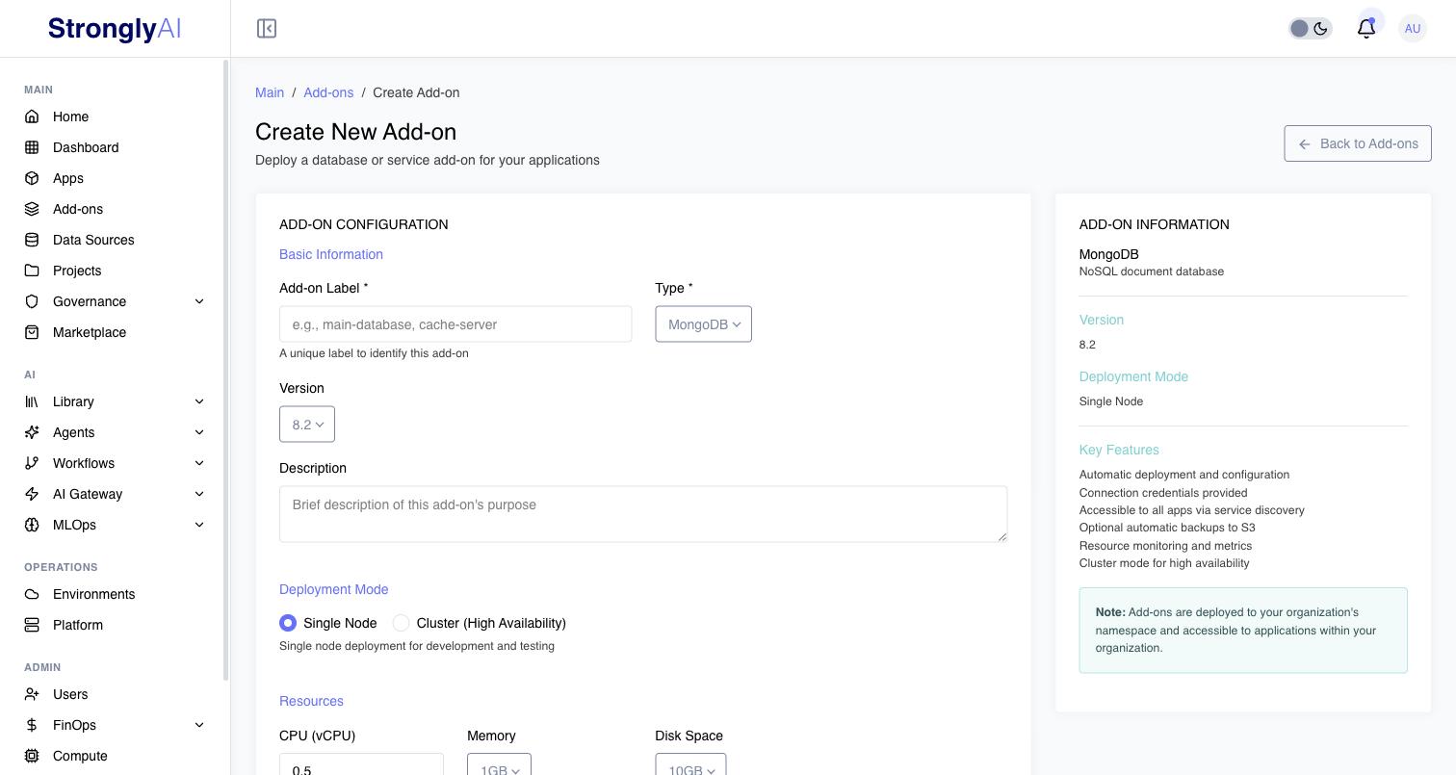
Task: Open the Disk Space 10GB dropdown
Action: 690,764
